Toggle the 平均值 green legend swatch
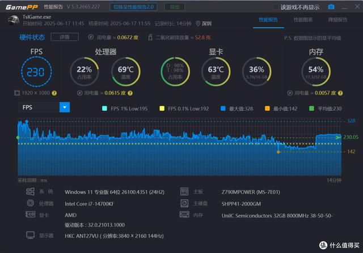 (x=311, y=109)
